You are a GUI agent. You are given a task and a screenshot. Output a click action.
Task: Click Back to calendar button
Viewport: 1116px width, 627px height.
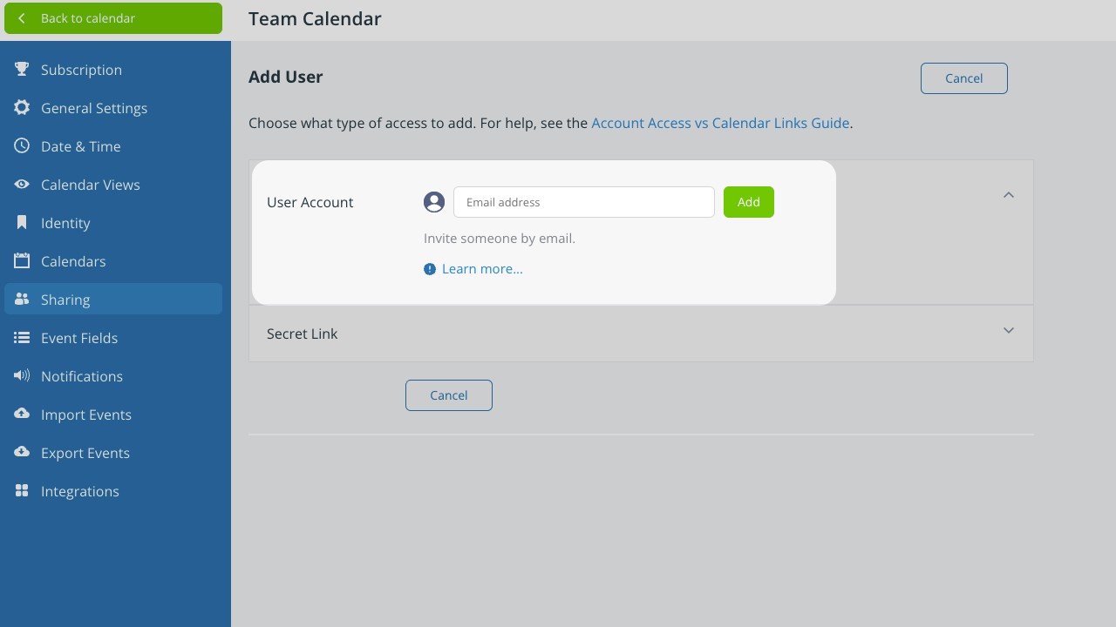(x=113, y=18)
